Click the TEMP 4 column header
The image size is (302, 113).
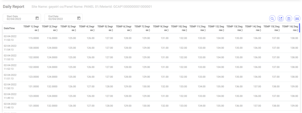click(x=87, y=28)
